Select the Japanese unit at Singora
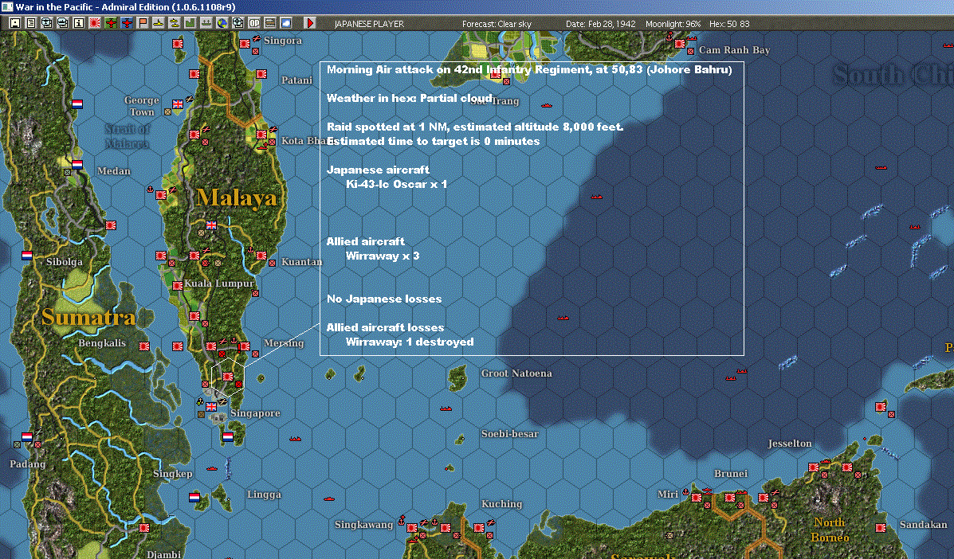 coord(245,44)
